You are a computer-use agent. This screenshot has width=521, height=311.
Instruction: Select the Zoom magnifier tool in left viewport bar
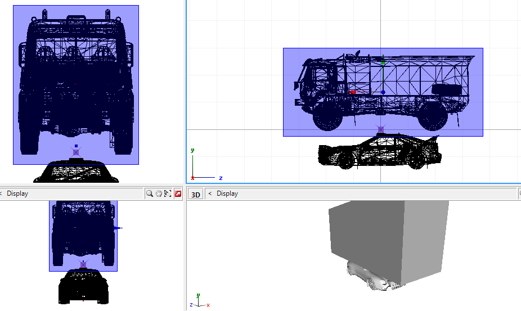click(150, 193)
